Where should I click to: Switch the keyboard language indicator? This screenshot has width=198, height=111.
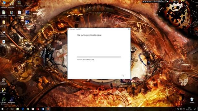tap(184, 109)
